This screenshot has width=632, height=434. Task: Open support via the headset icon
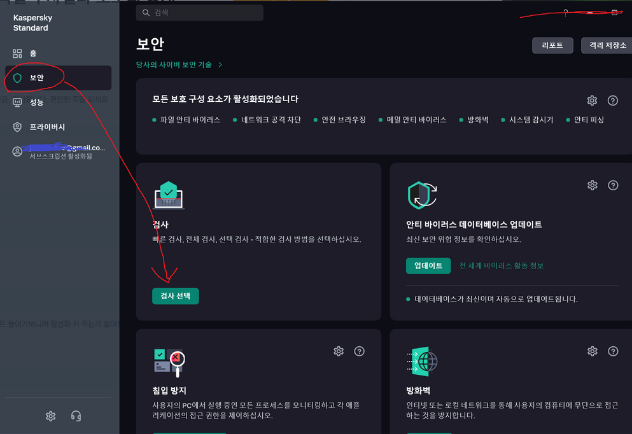(76, 416)
